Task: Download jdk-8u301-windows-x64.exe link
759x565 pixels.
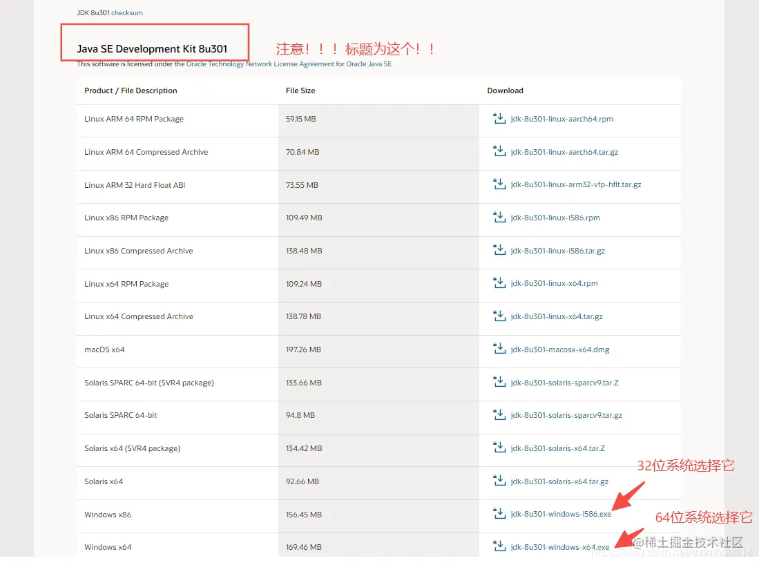Action: click(x=559, y=547)
